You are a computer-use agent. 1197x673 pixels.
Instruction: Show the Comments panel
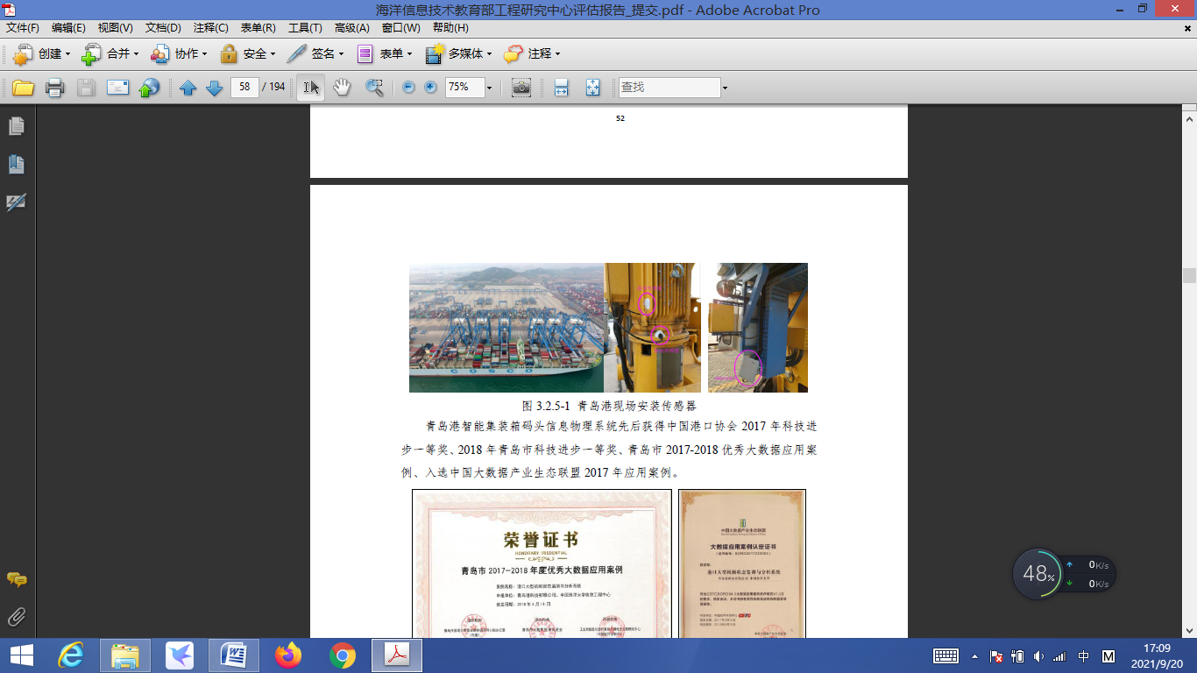pyautogui.click(x=16, y=579)
